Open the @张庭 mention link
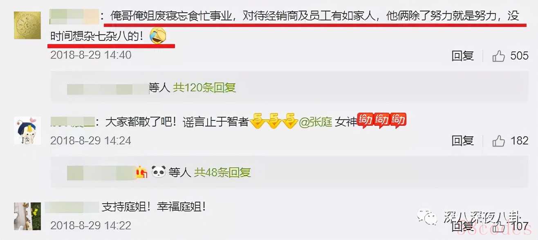Viewport: 538px width, 240px height. click(316, 122)
